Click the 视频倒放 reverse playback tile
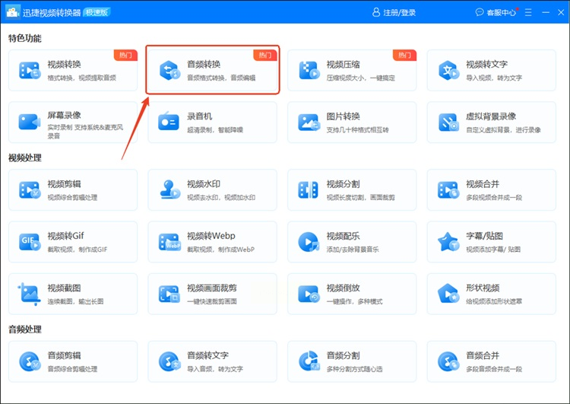The image size is (570, 404). coord(352,294)
